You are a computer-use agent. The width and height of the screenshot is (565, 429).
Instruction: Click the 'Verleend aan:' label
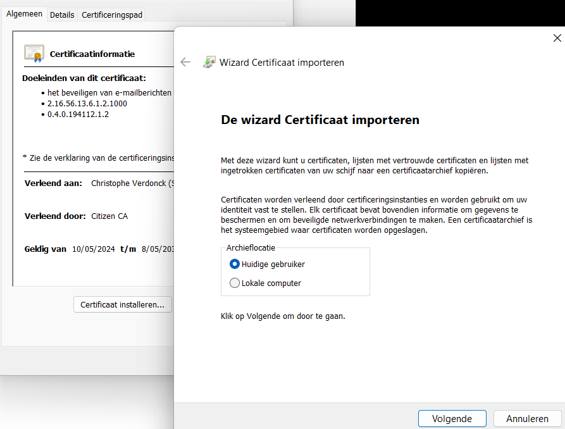coord(53,183)
